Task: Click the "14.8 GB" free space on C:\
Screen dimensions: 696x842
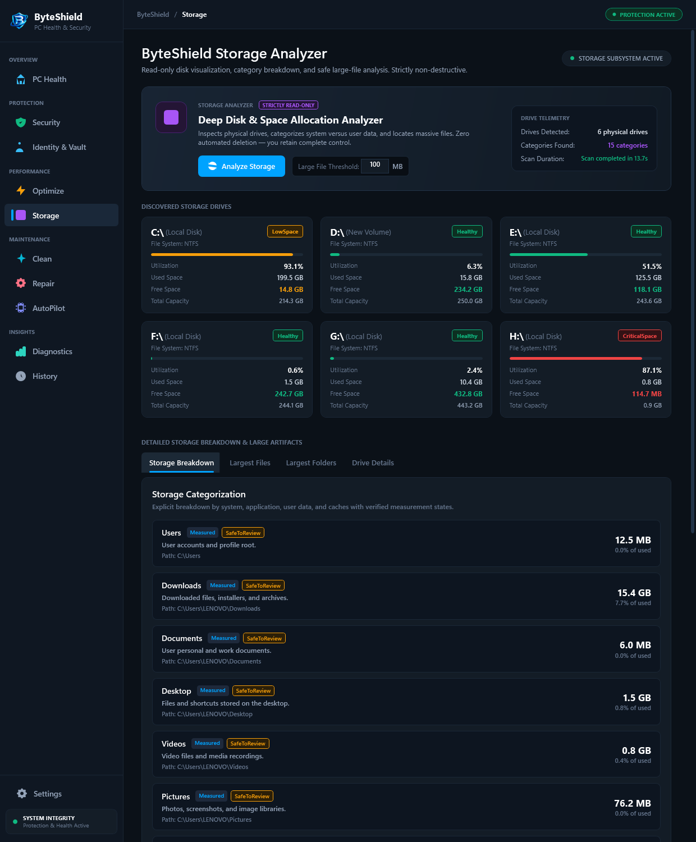Action: (291, 290)
